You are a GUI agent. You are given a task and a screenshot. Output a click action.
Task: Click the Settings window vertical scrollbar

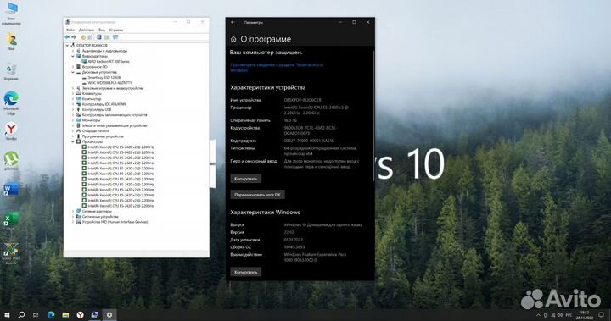tap(373, 115)
